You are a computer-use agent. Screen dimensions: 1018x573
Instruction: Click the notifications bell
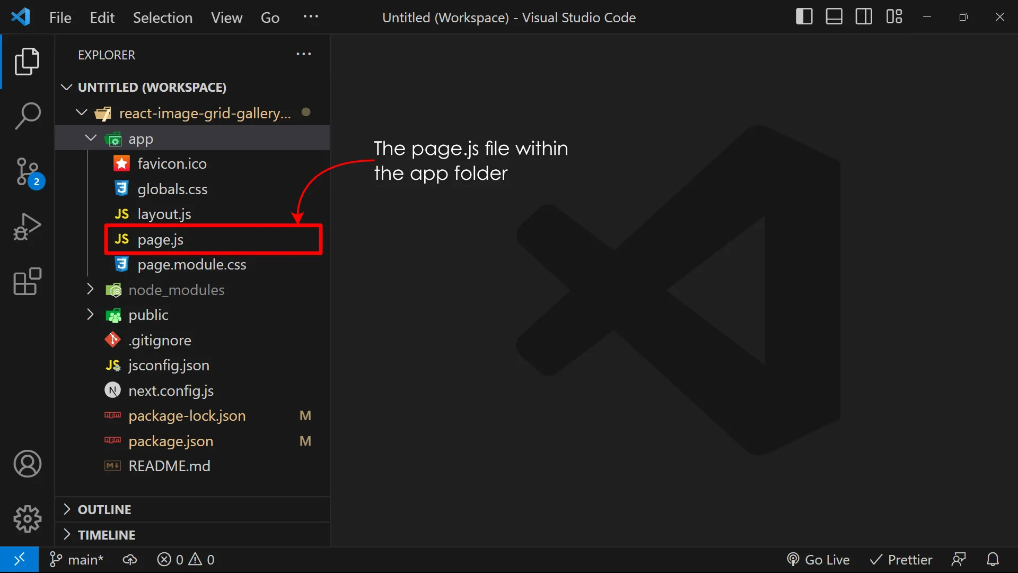coord(993,559)
